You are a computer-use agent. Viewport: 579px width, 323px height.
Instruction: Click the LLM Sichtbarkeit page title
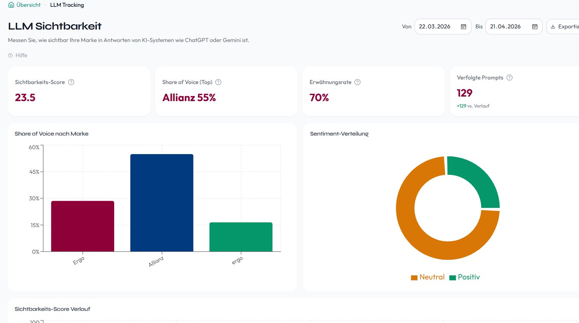pos(55,26)
